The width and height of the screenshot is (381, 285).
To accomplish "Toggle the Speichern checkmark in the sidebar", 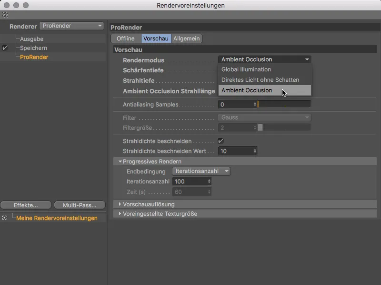I will [5, 48].
